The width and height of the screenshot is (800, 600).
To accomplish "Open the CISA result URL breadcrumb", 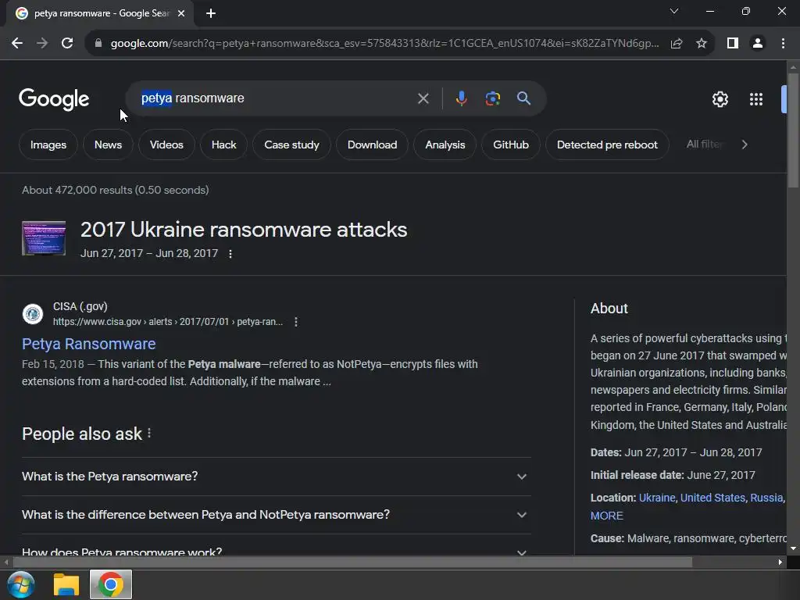I will 168,322.
